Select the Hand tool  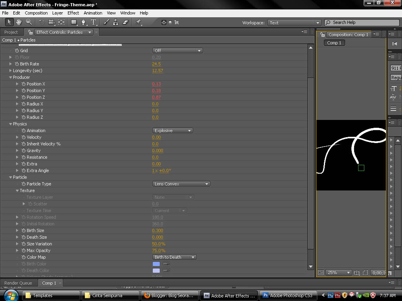(x=19, y=22)
